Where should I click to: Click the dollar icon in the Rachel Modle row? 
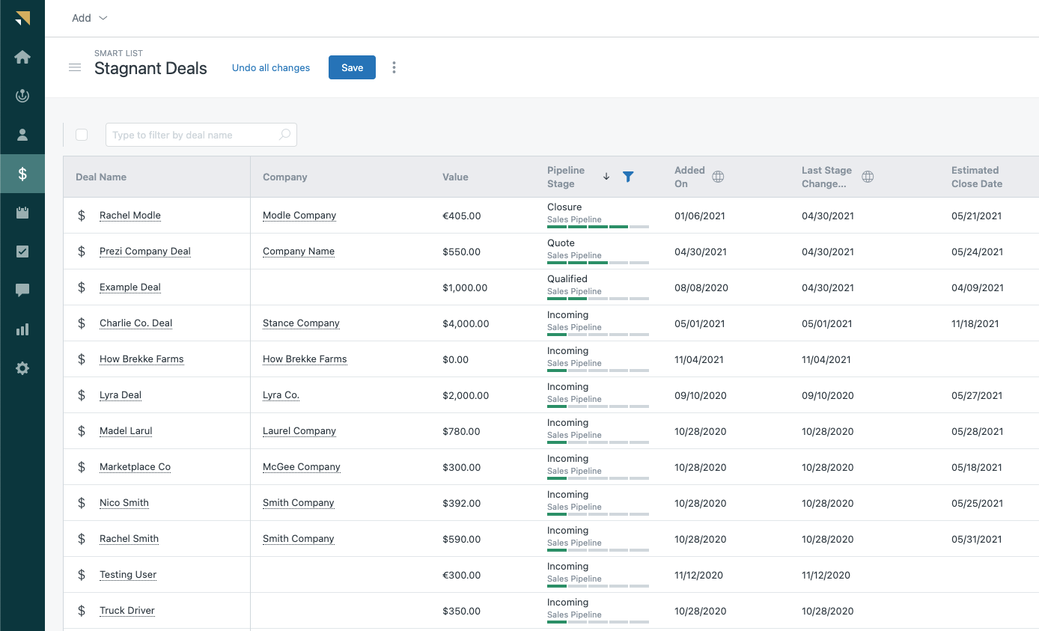point(82,216)
